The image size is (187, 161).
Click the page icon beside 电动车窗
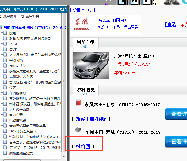click(5, 115)
